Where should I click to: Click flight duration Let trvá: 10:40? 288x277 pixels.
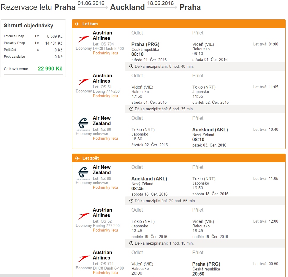[x=266, y=129]
